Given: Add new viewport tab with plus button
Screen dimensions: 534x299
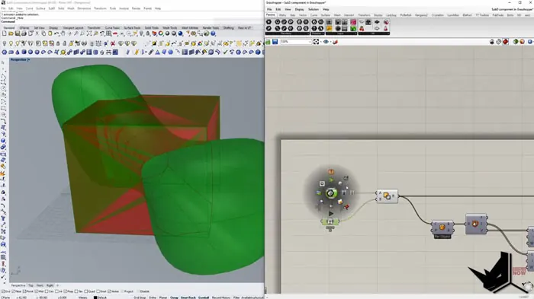Looking at the screenshot, I should (57, 285).
